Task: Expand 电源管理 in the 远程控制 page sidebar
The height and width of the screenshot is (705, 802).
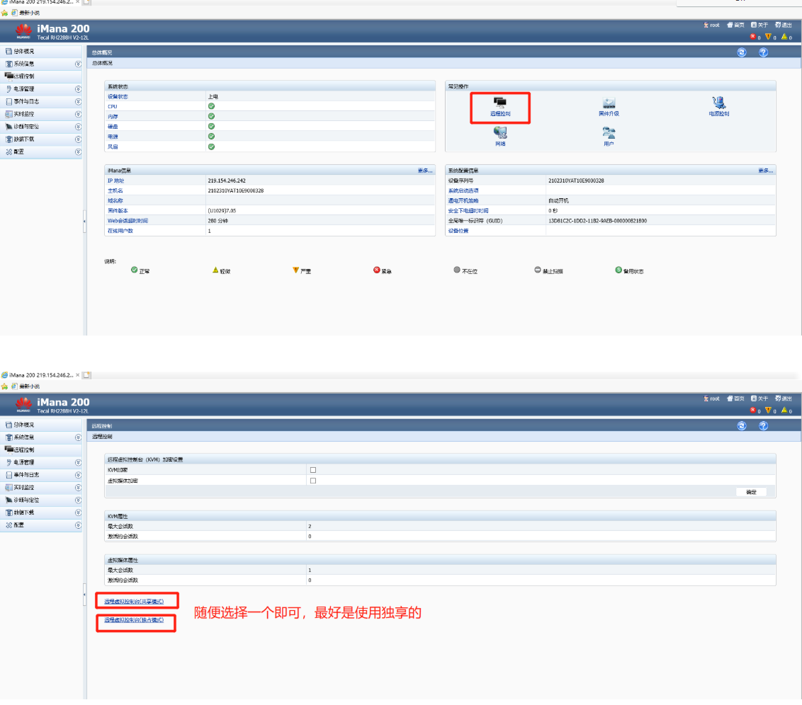Action: 78,462
